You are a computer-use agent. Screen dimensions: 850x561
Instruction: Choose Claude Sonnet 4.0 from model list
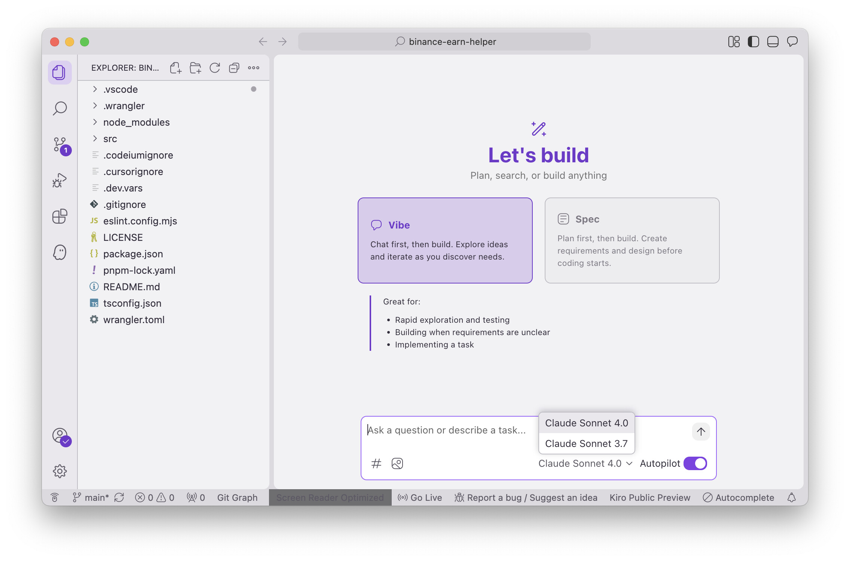pos(587,423)
